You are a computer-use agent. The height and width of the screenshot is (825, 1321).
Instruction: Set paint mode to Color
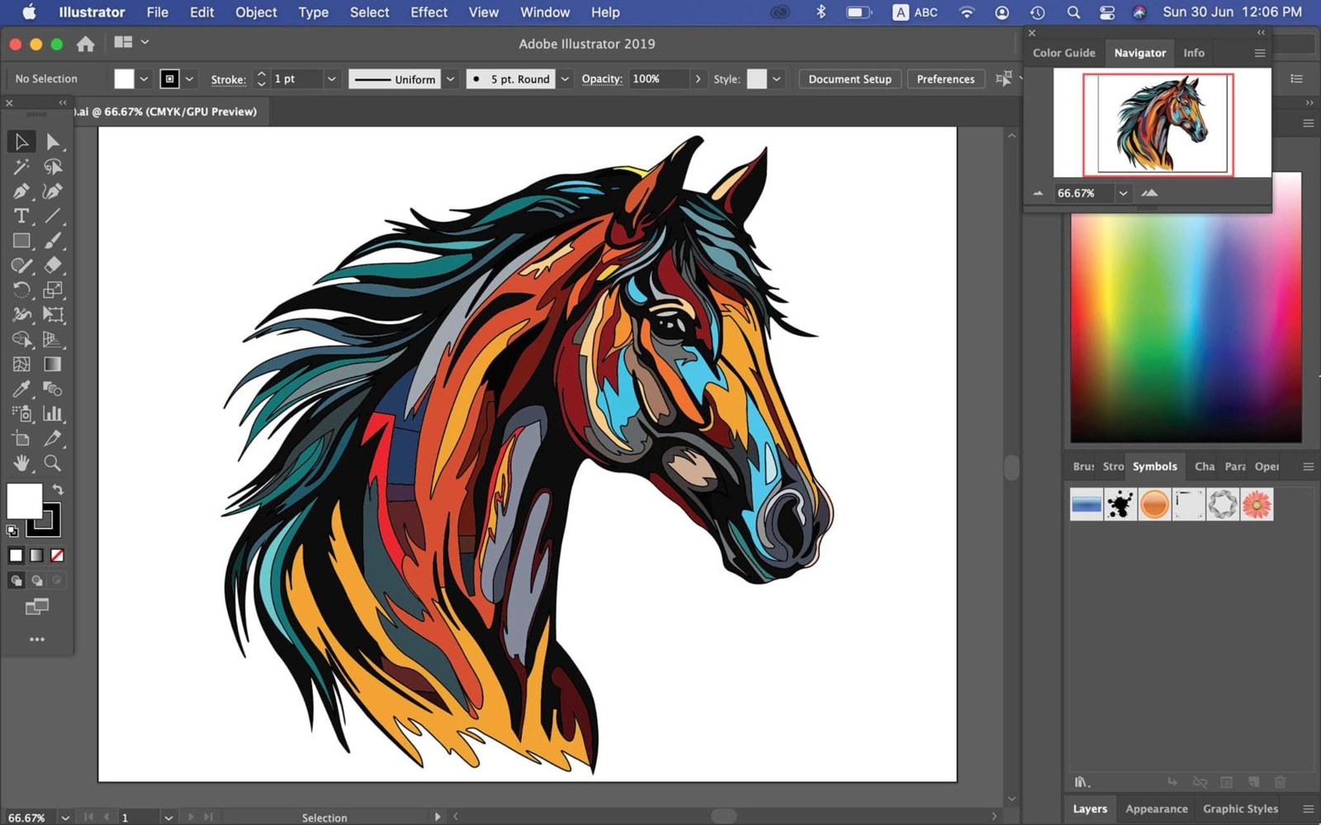tap(16, 556)
